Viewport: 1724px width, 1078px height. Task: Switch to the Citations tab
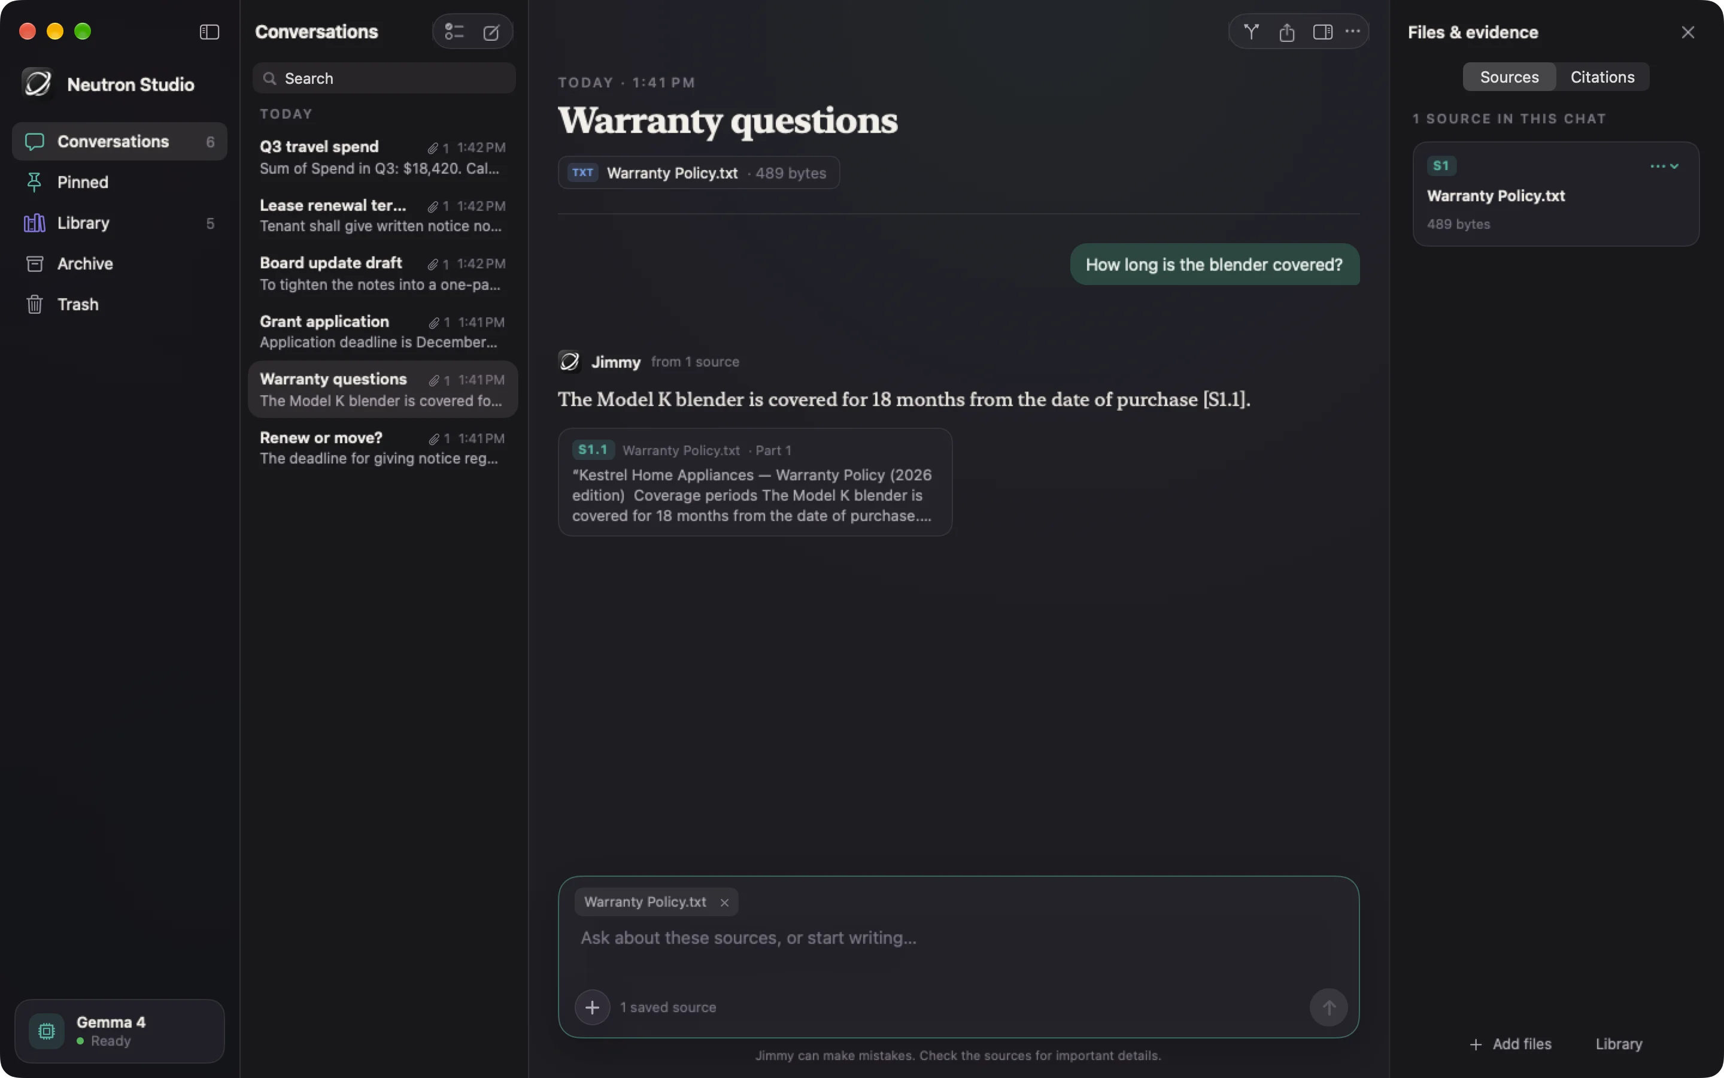click(x=1602, y=77)
